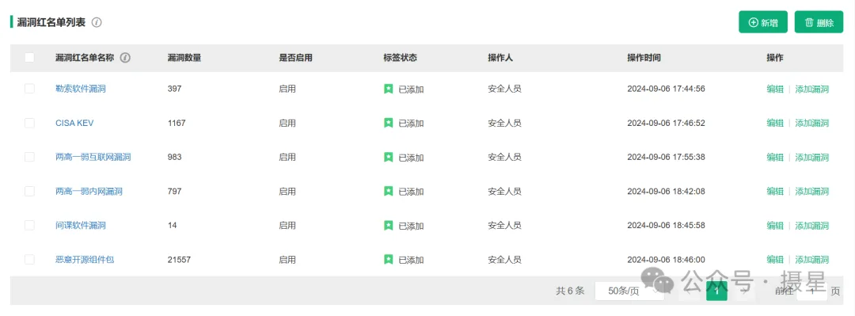The image size is (855, 316).
Task: Click green tag icon in 两高一弱互联网漏洞 row
Action: (x=388, y=157)
